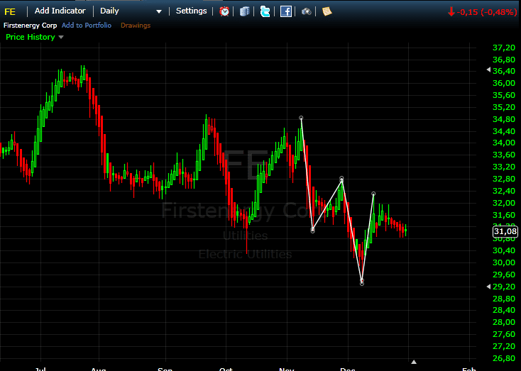Open the Drawings link
The height and width of the screenshot is (371, 521).
click(x=136, y=26)
